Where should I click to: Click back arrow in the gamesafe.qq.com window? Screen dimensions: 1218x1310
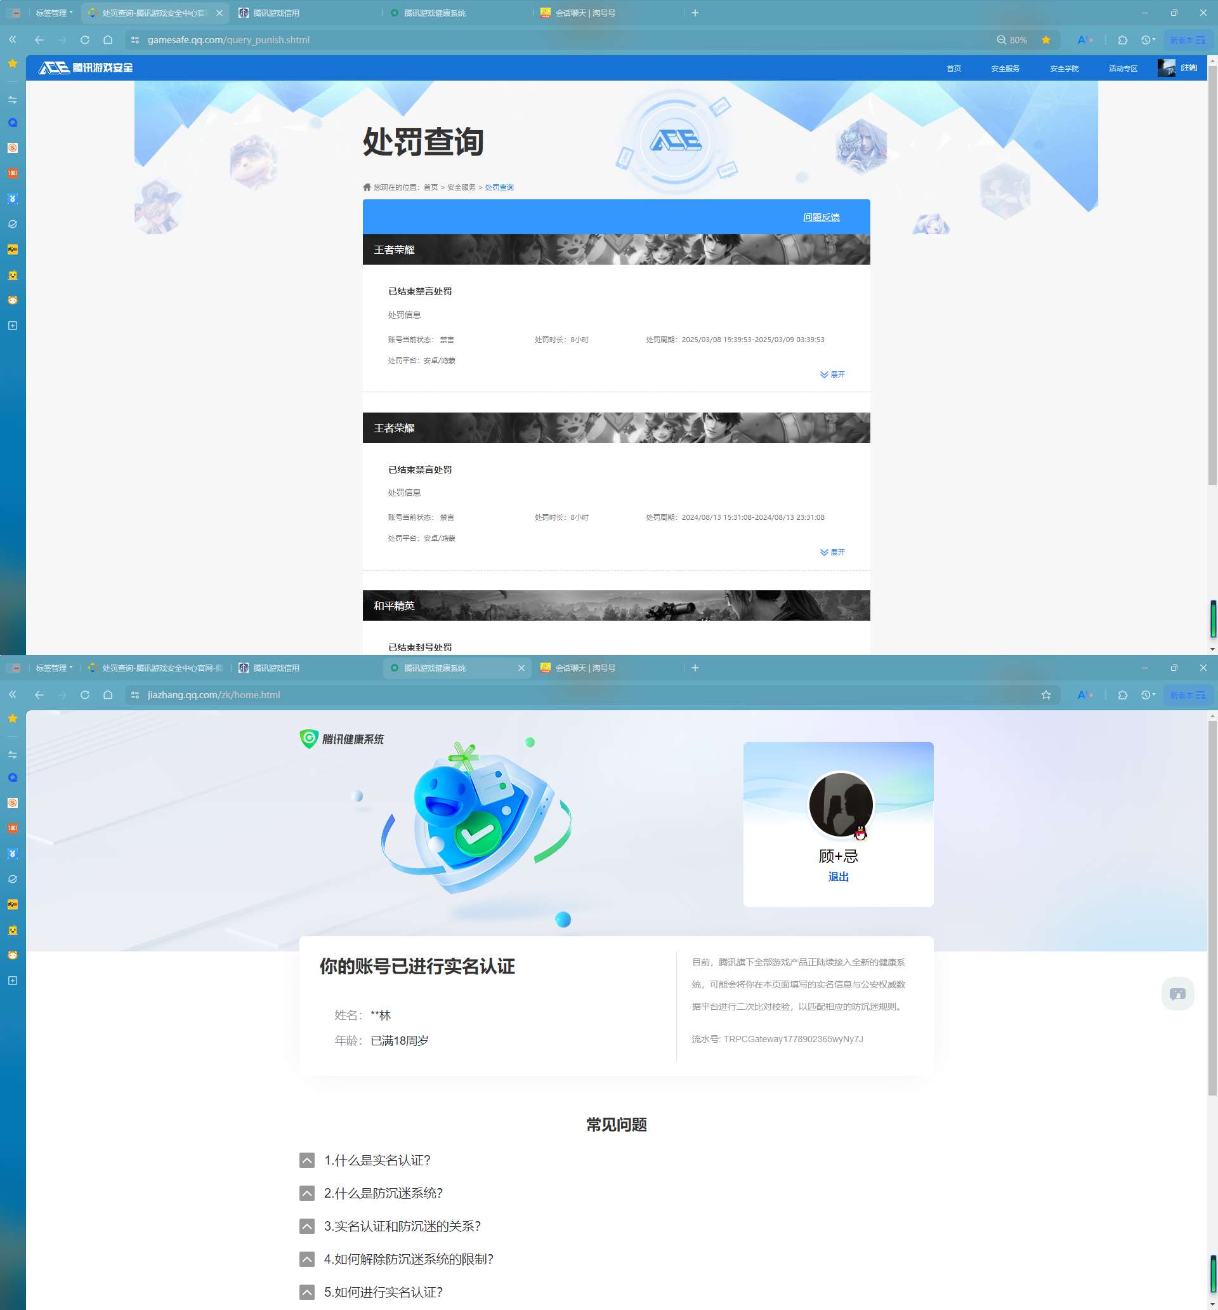click(39, 40)
